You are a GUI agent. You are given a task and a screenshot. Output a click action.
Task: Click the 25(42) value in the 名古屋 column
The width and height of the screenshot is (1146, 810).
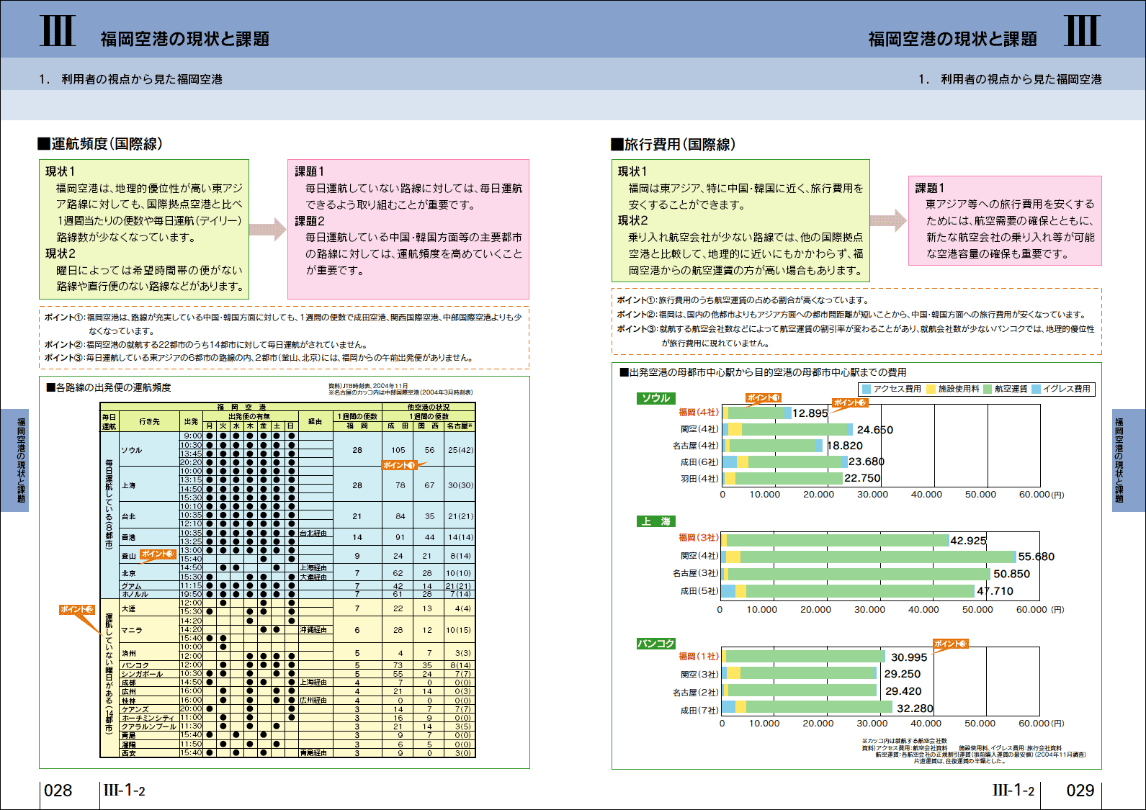(460, 450)
